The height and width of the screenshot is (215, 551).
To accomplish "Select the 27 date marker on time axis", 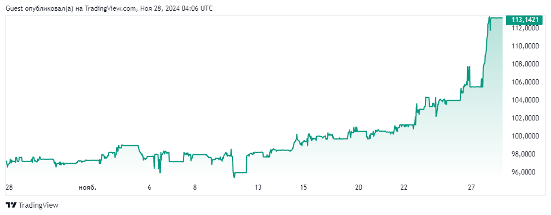I will pos(472,187).
